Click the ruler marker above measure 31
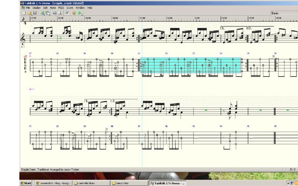This screenshot has width=298, height=186. pyautogui.click(x=142, y=18)
